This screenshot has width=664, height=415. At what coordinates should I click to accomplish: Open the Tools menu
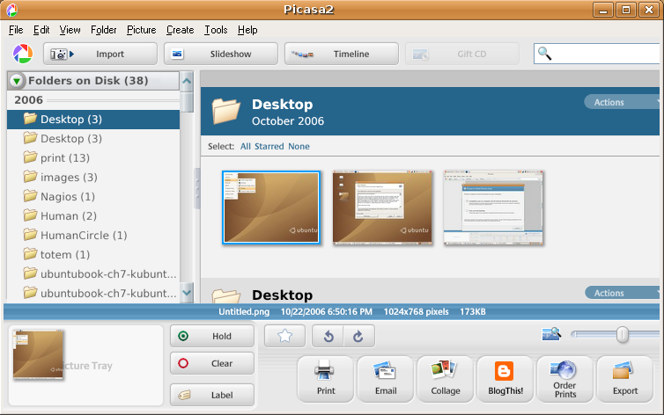tap(216, 30)
